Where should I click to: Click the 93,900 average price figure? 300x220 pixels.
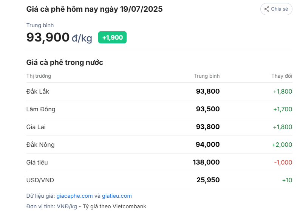[48, 37]
